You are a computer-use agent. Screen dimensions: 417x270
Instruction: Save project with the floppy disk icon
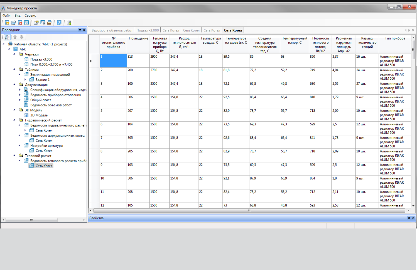point(26,23)
